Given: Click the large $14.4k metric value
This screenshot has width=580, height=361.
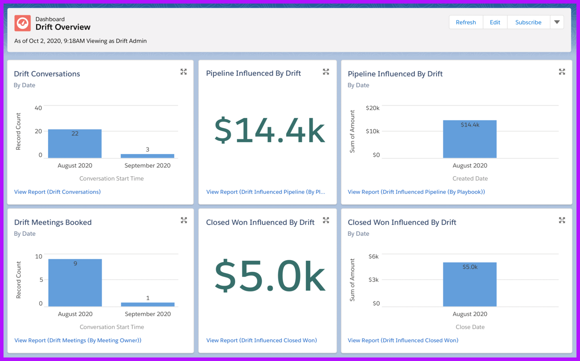Looking at the screenshot, I should pos(269,130).
